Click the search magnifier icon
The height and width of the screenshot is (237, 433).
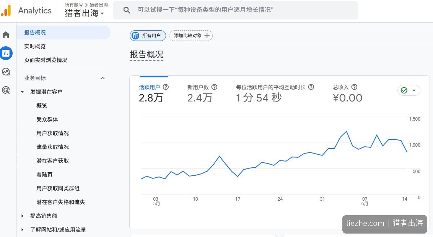pyautogui.click(x=127, y=10)
